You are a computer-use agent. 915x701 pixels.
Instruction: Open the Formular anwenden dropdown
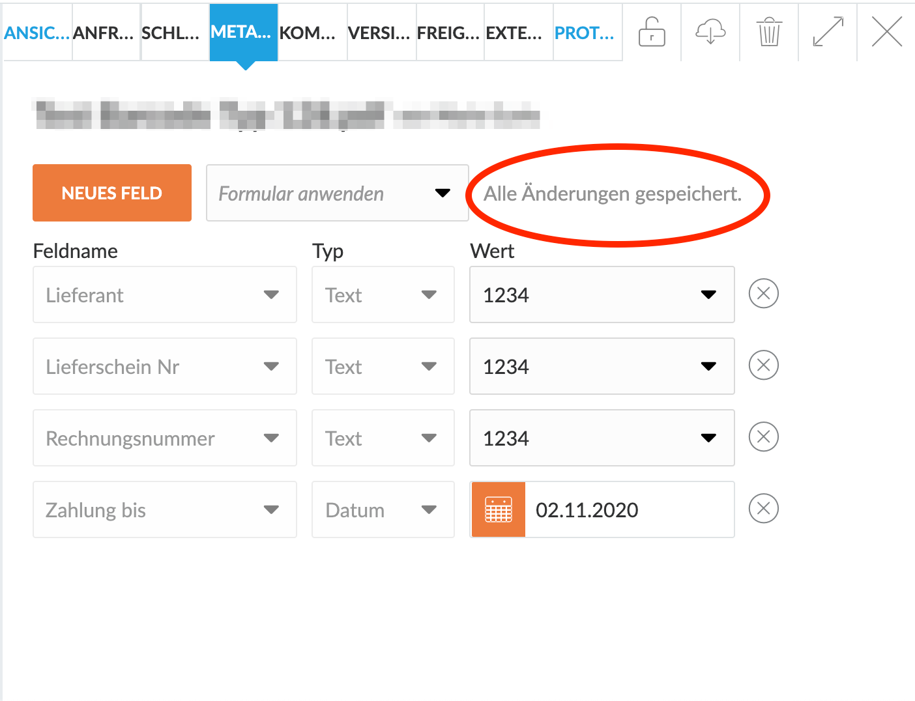pos(338,193)
